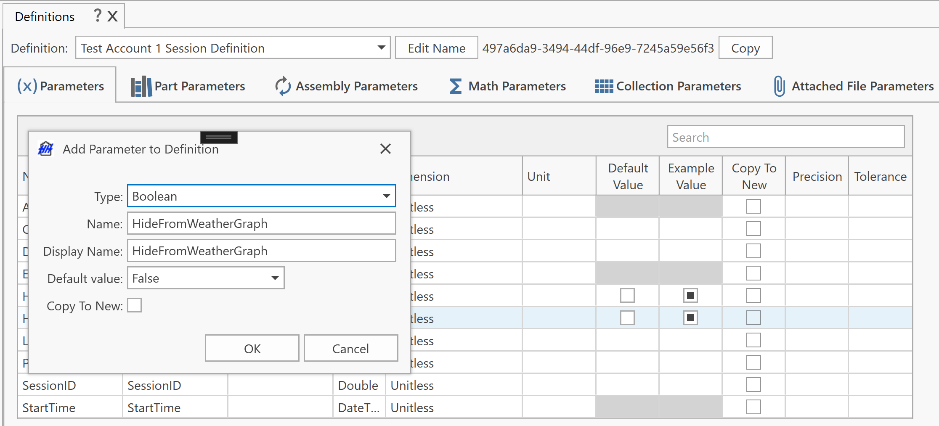The width and height of the screenshot is (939, 426).
Task: Click the Parameters tab (x) icon
Action: [x=27, y=86]
